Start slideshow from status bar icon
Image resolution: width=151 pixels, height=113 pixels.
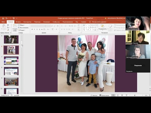(126, 95)
